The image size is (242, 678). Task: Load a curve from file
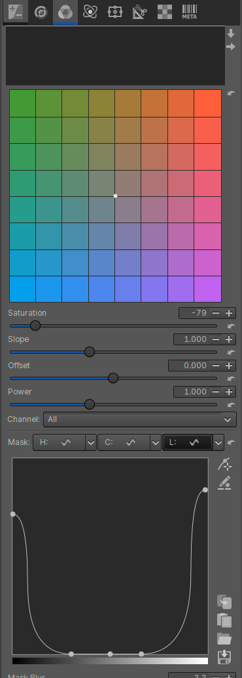point(224,639)
